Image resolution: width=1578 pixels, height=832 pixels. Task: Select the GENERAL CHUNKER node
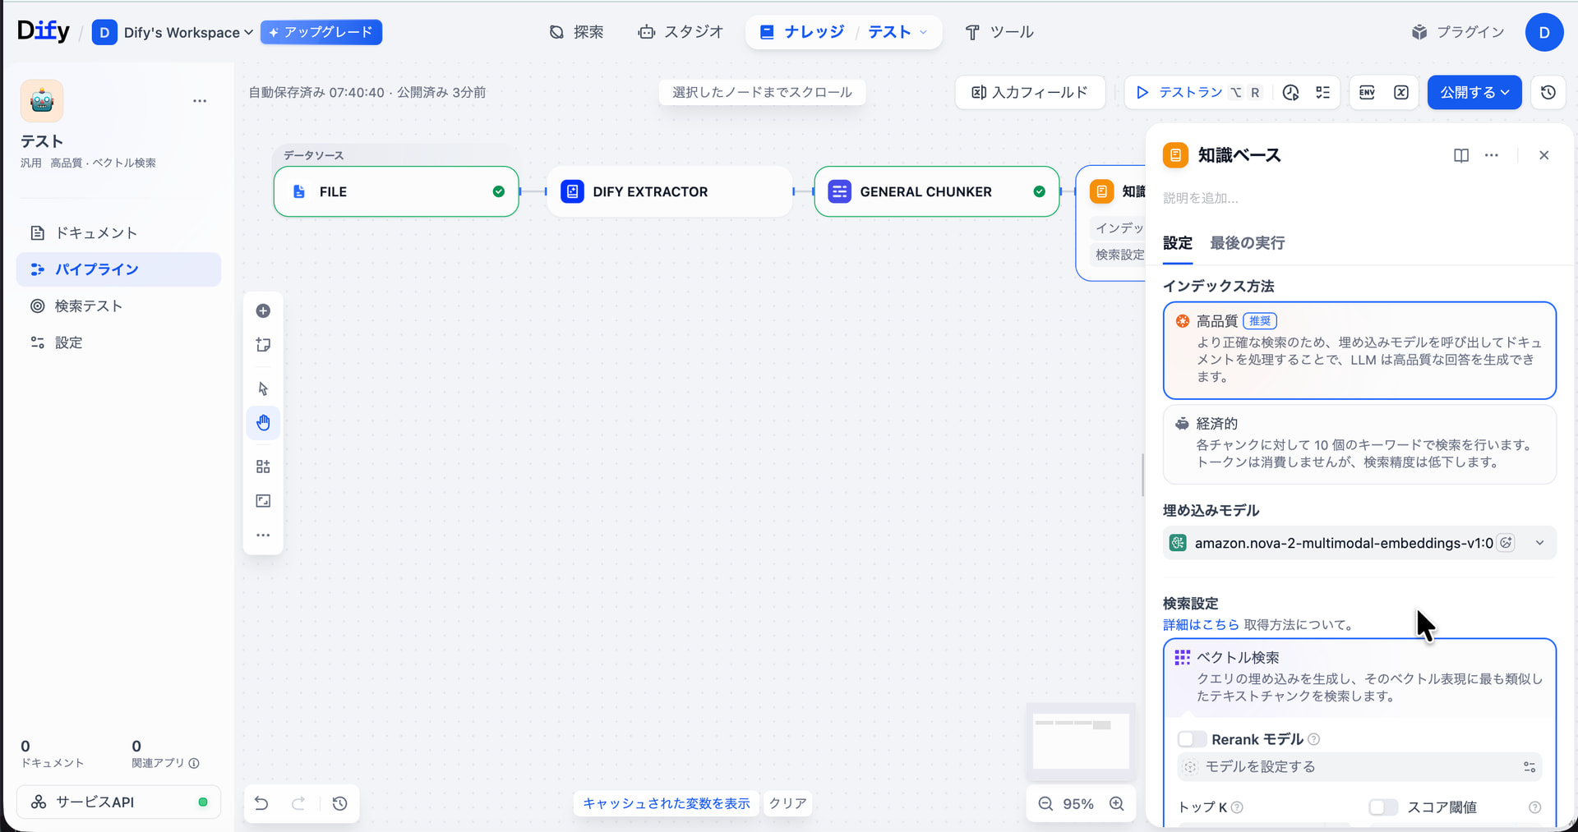937,191
